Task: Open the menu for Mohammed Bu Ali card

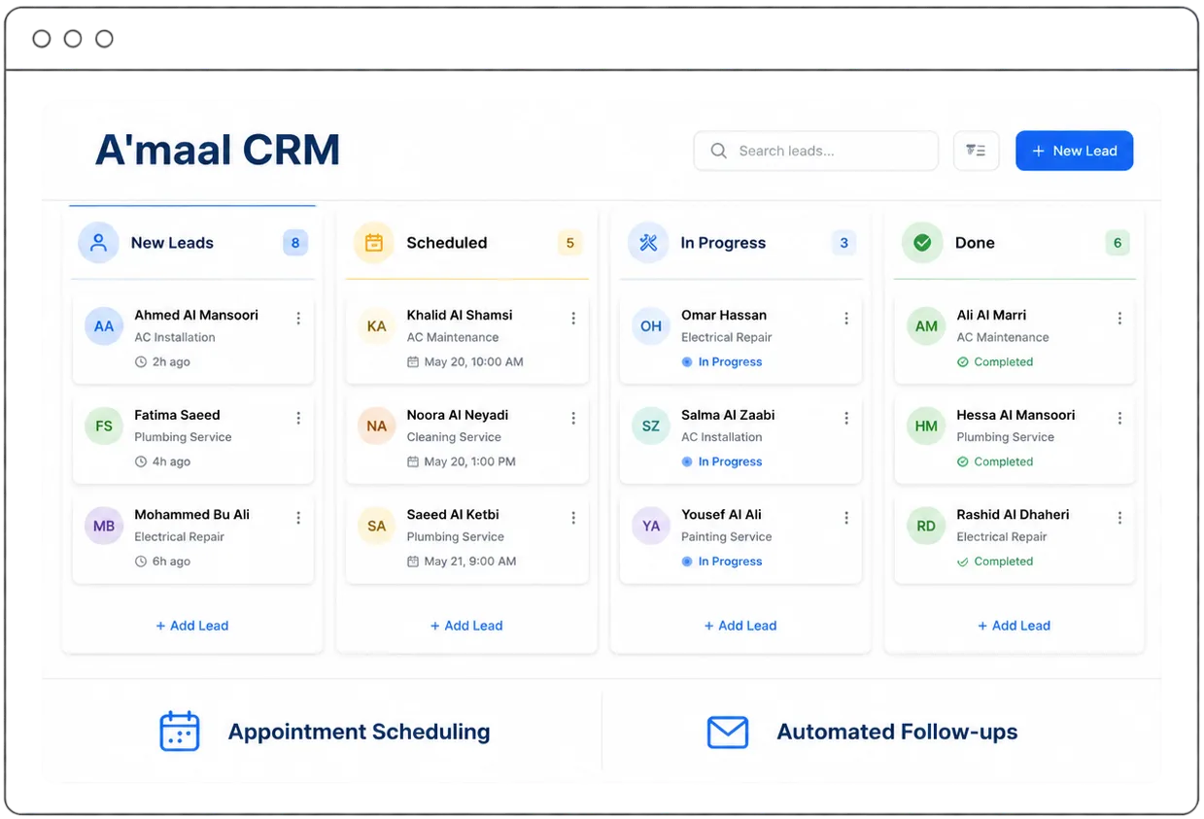Action: (298, 518)
